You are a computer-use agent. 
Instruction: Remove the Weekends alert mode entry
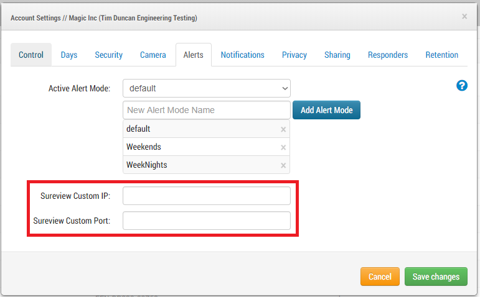coord(283,147)
